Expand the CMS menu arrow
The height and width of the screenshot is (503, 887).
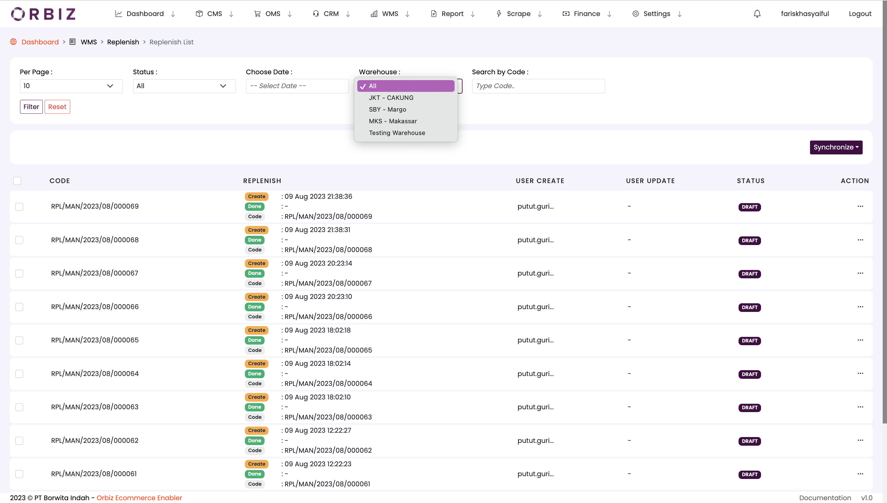(x=231, y=14)
